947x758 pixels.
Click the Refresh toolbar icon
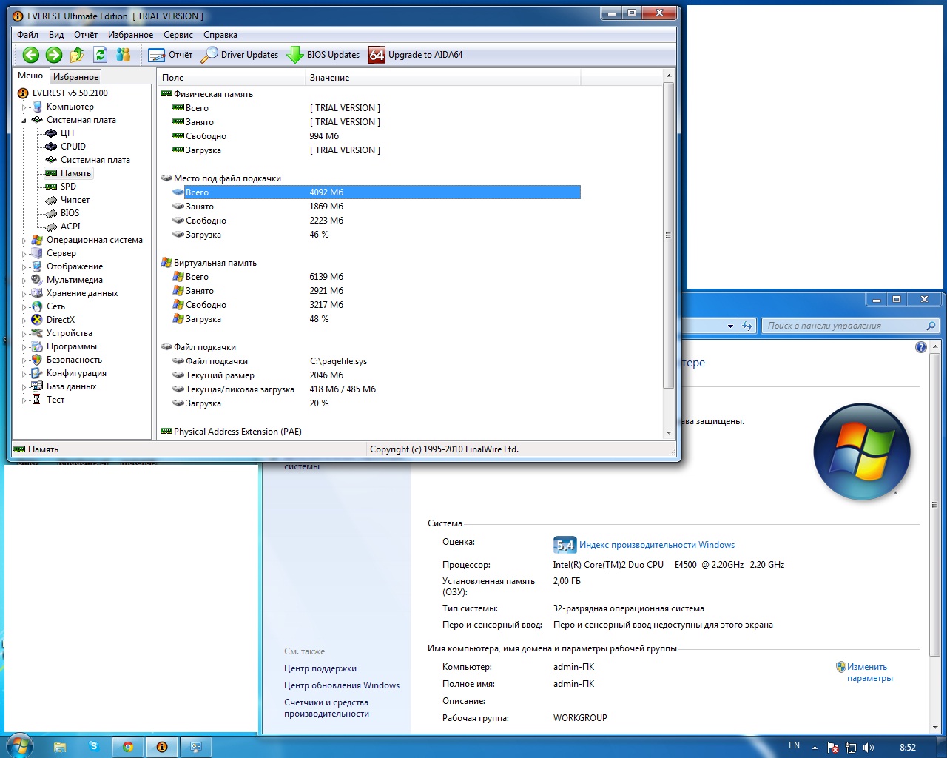[x=101, y=54]
